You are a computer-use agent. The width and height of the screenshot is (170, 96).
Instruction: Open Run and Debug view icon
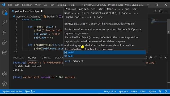(5, 42)
